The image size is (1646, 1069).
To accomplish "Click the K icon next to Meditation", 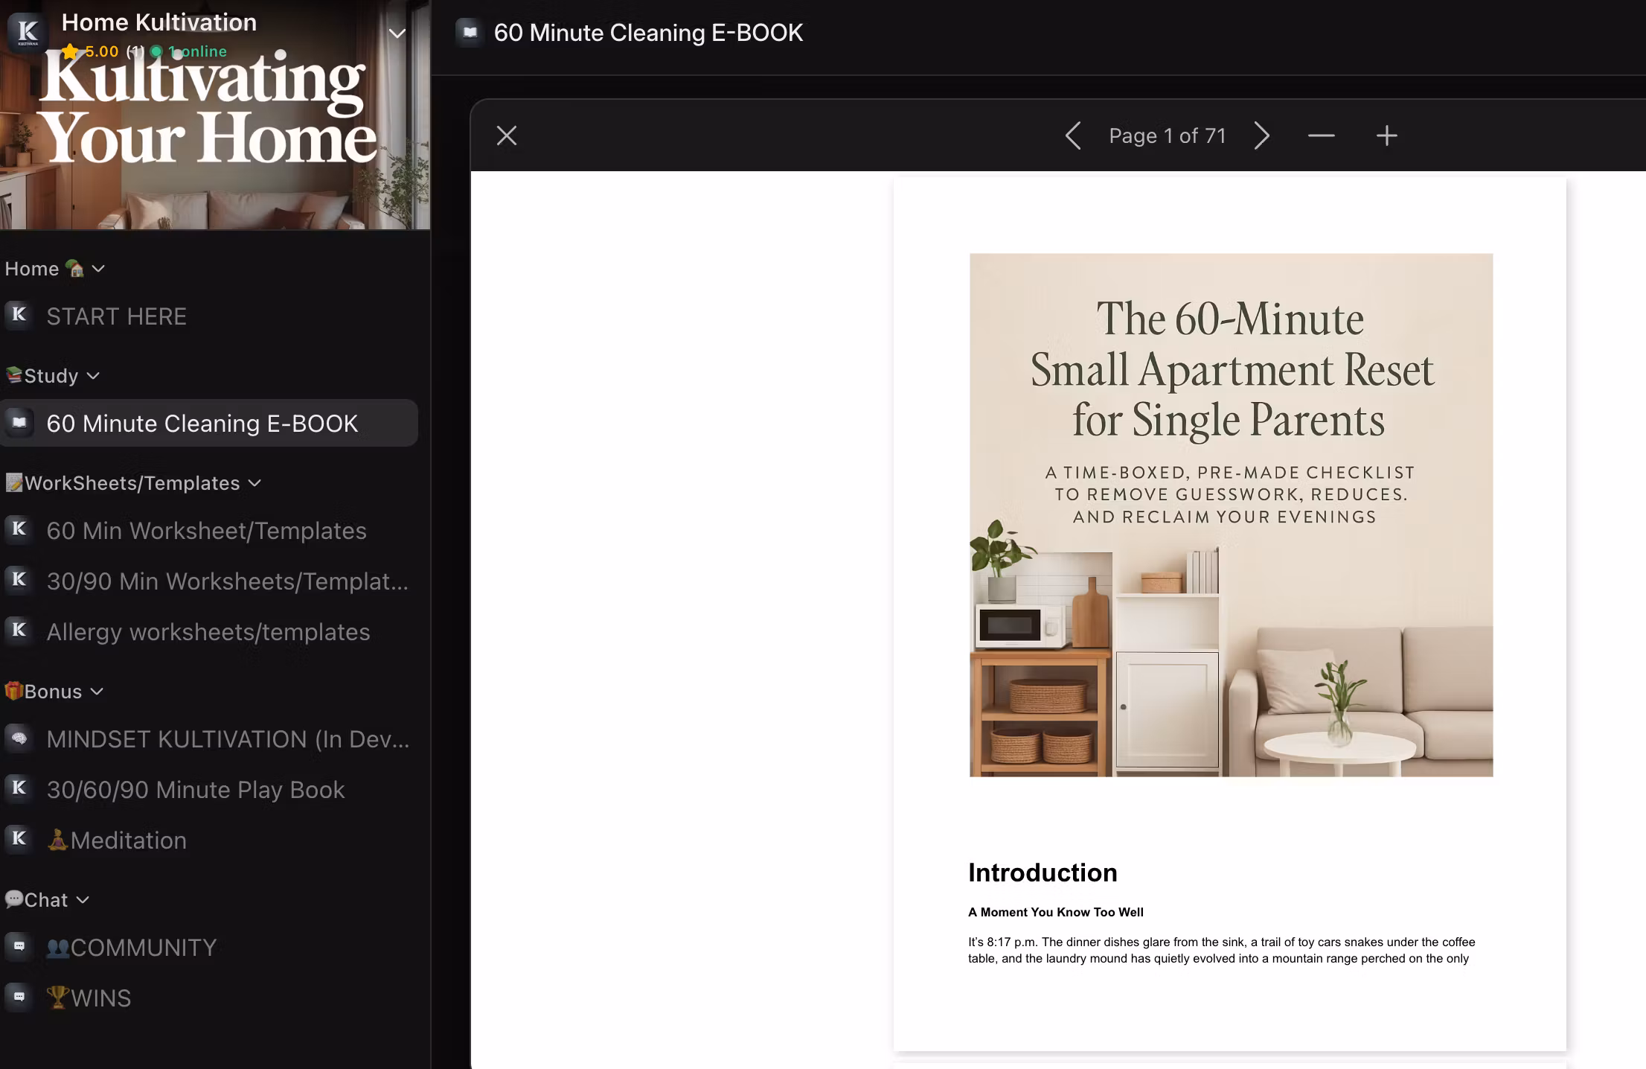I will pos(18,840).
